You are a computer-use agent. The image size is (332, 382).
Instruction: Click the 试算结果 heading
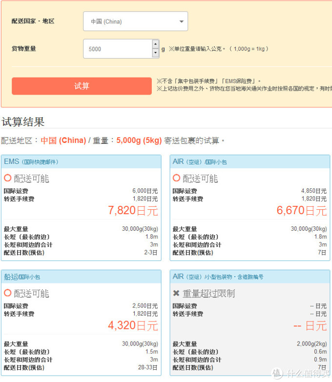pos(23,122)
